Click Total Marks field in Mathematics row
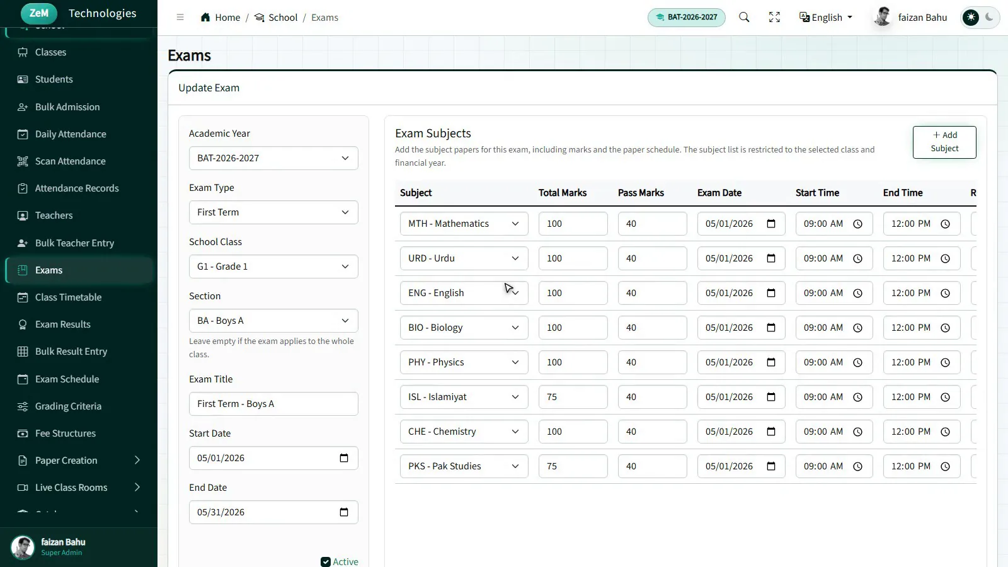Screen dimensions: 1008x567 click(x=573, y=224)
